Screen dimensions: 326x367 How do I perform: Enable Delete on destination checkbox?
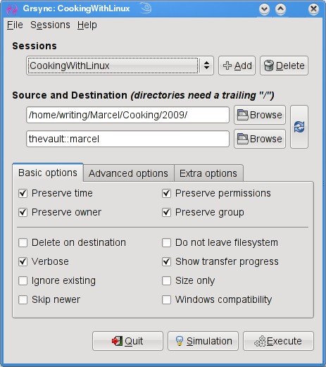[23, 242]
